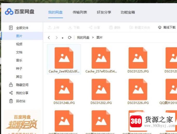177x134 pixels.
Task: Click the 离线下载 label
Action: tap(169, 27)
